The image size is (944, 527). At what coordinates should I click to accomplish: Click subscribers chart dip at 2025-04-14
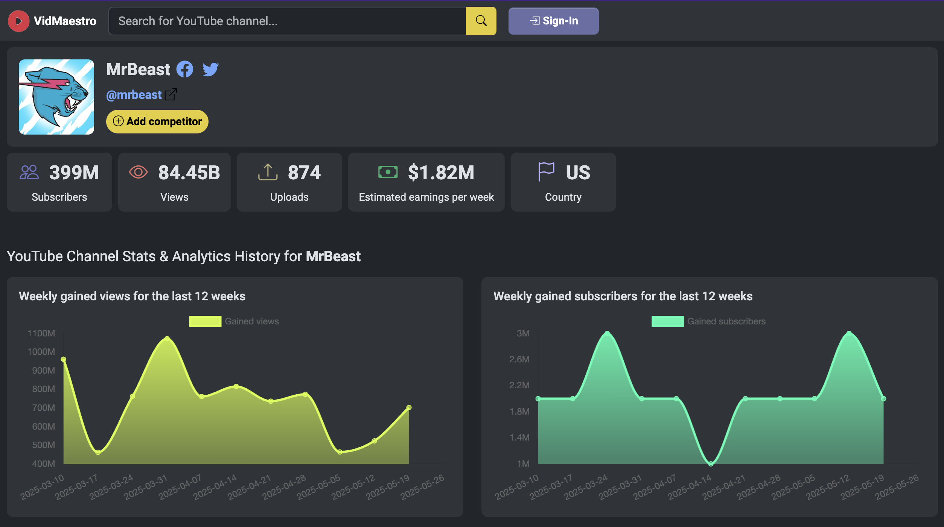pos(711,463)
